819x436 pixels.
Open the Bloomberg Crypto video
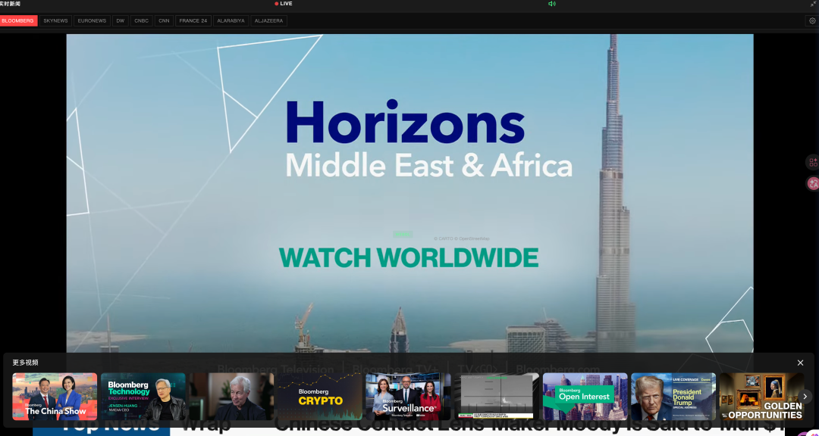[320, 397]
